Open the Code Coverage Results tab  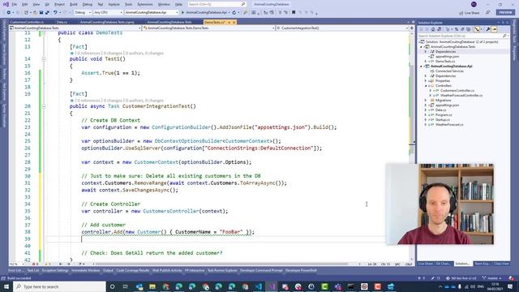coord(133,270)
